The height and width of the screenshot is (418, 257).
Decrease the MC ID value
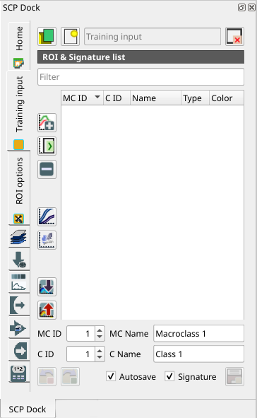pos(100,337)
